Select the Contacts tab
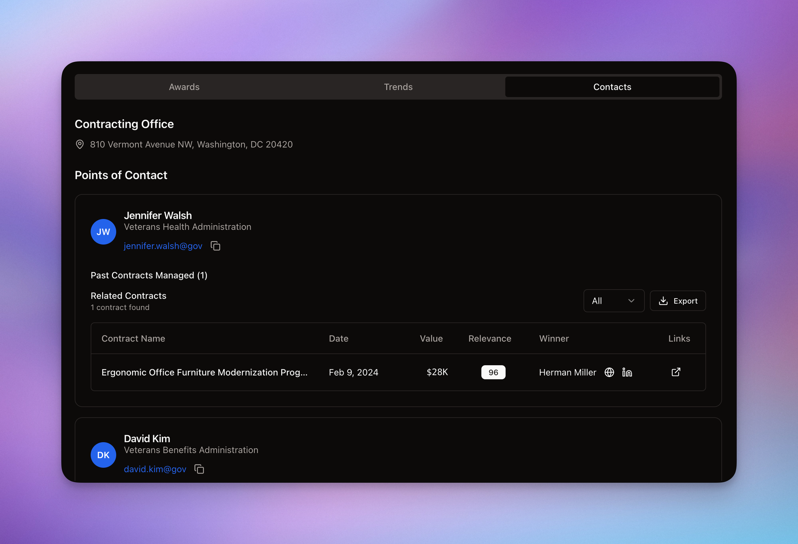Viewport: 798px width, 544px height. (612, 87)
